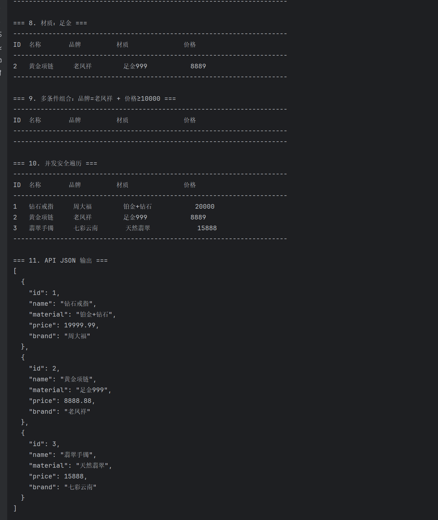Screen dimensions: 438x520
Task: Click the JSON line "name": "黄金项链"
Action: 63,379
